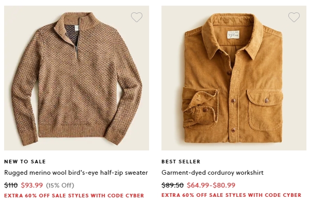This screenshot has height=202, width=309.
Task: Click CYBER promo text under the workshirt
Action: 231,195
